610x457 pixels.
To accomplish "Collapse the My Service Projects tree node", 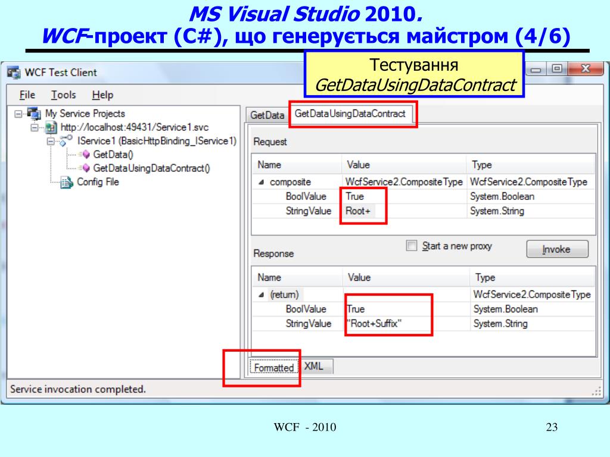I will click(x=18, y=114).
